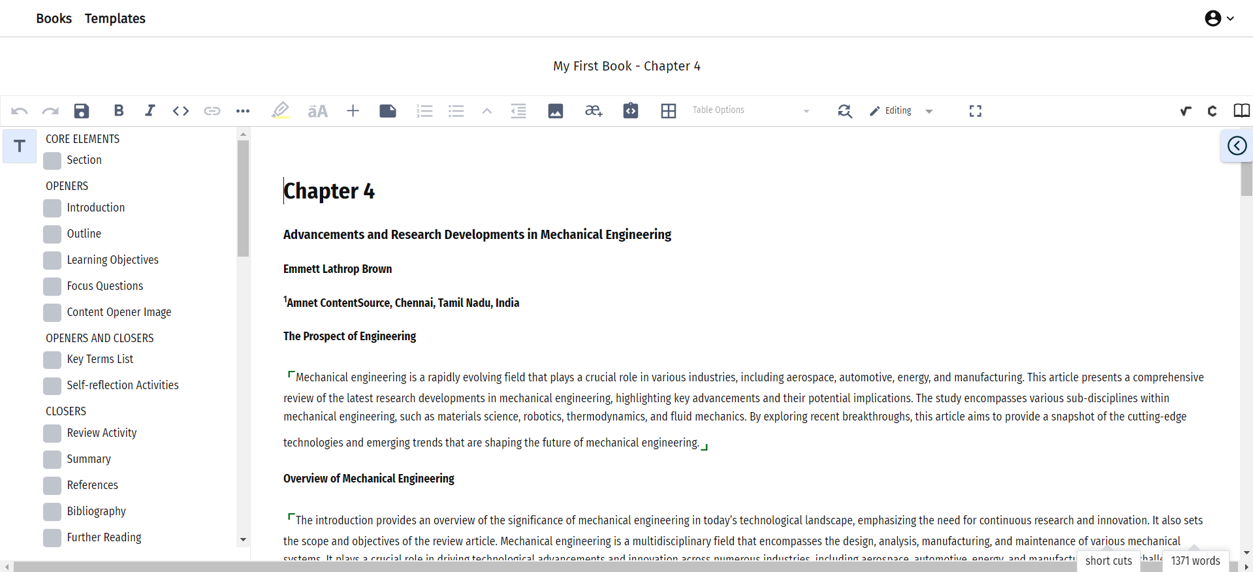Tick the Introduction checkbox
This screenshot has width=1253, height=572.
point(52,208)
